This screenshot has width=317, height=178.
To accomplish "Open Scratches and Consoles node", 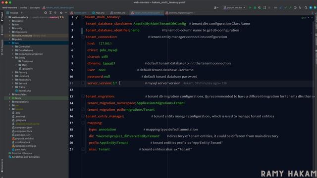I will coord(24,157).
